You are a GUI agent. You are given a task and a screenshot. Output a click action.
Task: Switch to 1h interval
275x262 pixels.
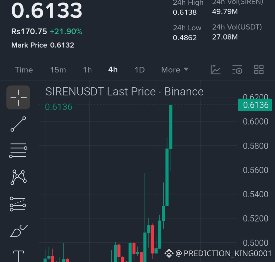coord(87,70)
